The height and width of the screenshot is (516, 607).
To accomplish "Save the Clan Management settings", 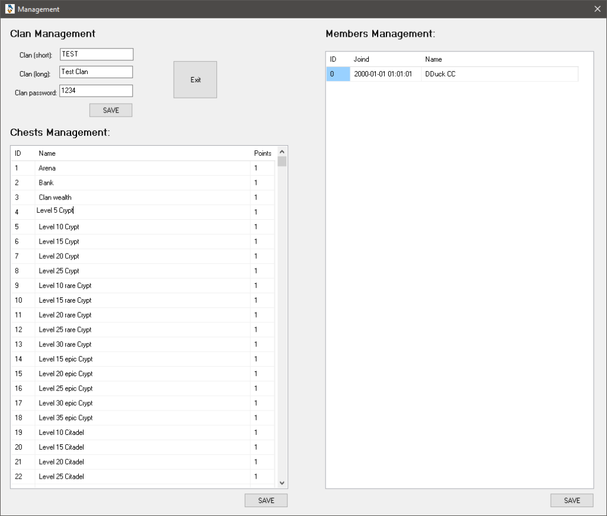I will [x=111, y=110].
